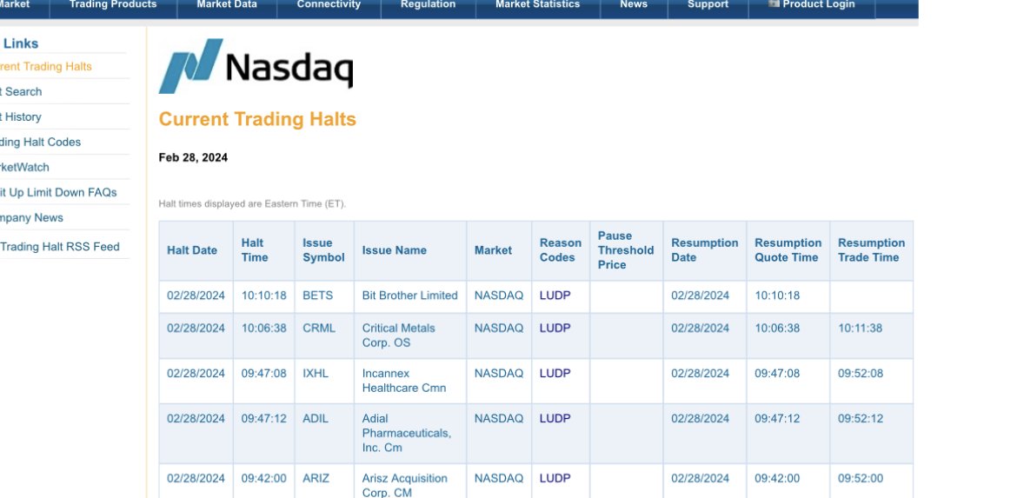Click the LUDP reason code for ARIZ
Viewport: 1017px width, 498px height.
point(555,479)
